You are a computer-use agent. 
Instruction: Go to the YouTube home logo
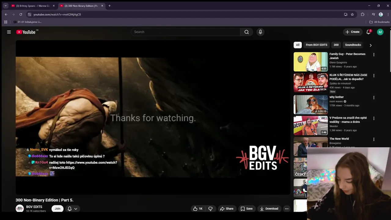tap(26, 32)
